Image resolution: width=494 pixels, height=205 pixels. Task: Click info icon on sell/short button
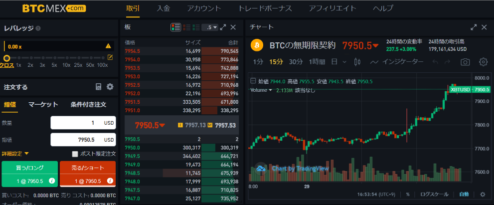pyautogui.click(x=110, y=181)
